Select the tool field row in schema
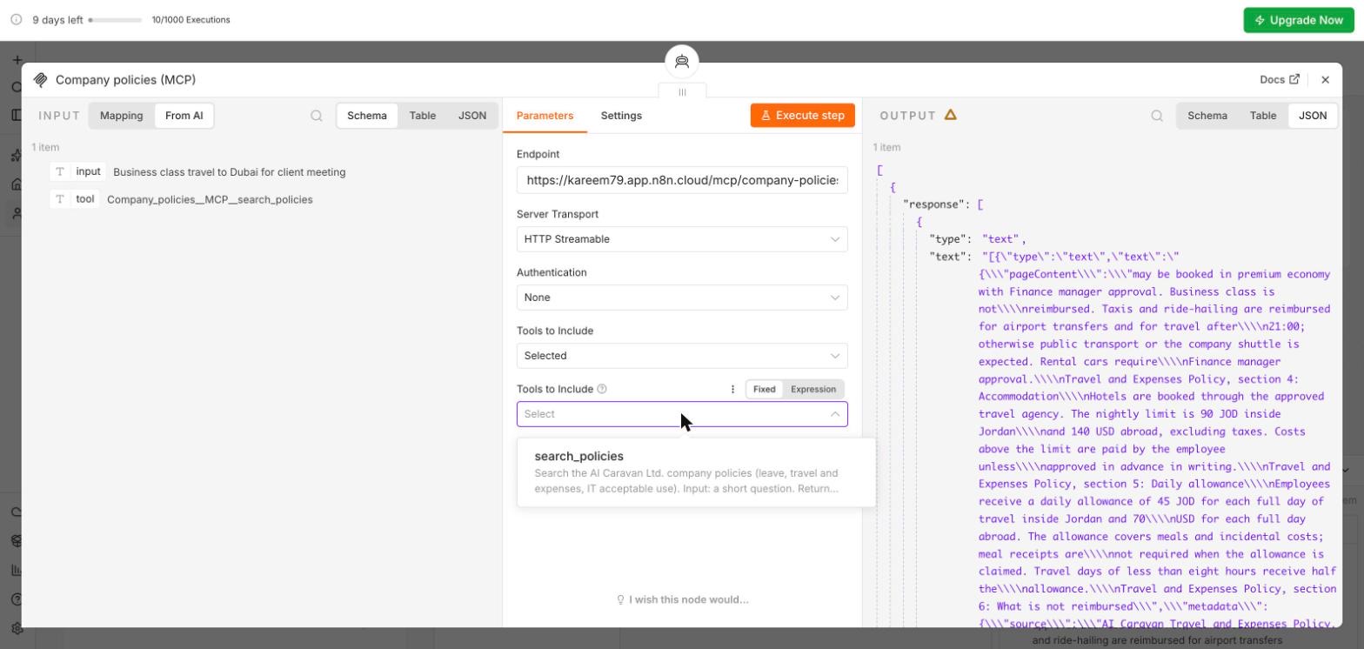The image size is (1364, 649). coord(182,200)
